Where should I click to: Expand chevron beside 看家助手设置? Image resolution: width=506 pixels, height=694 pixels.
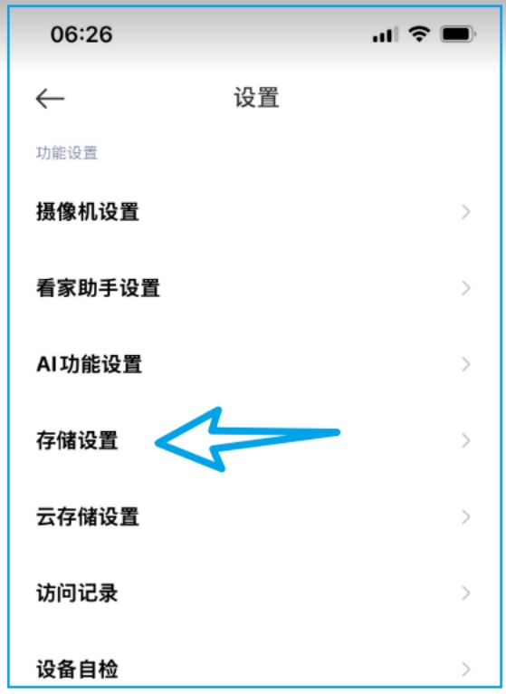click(x=466, y=288)
